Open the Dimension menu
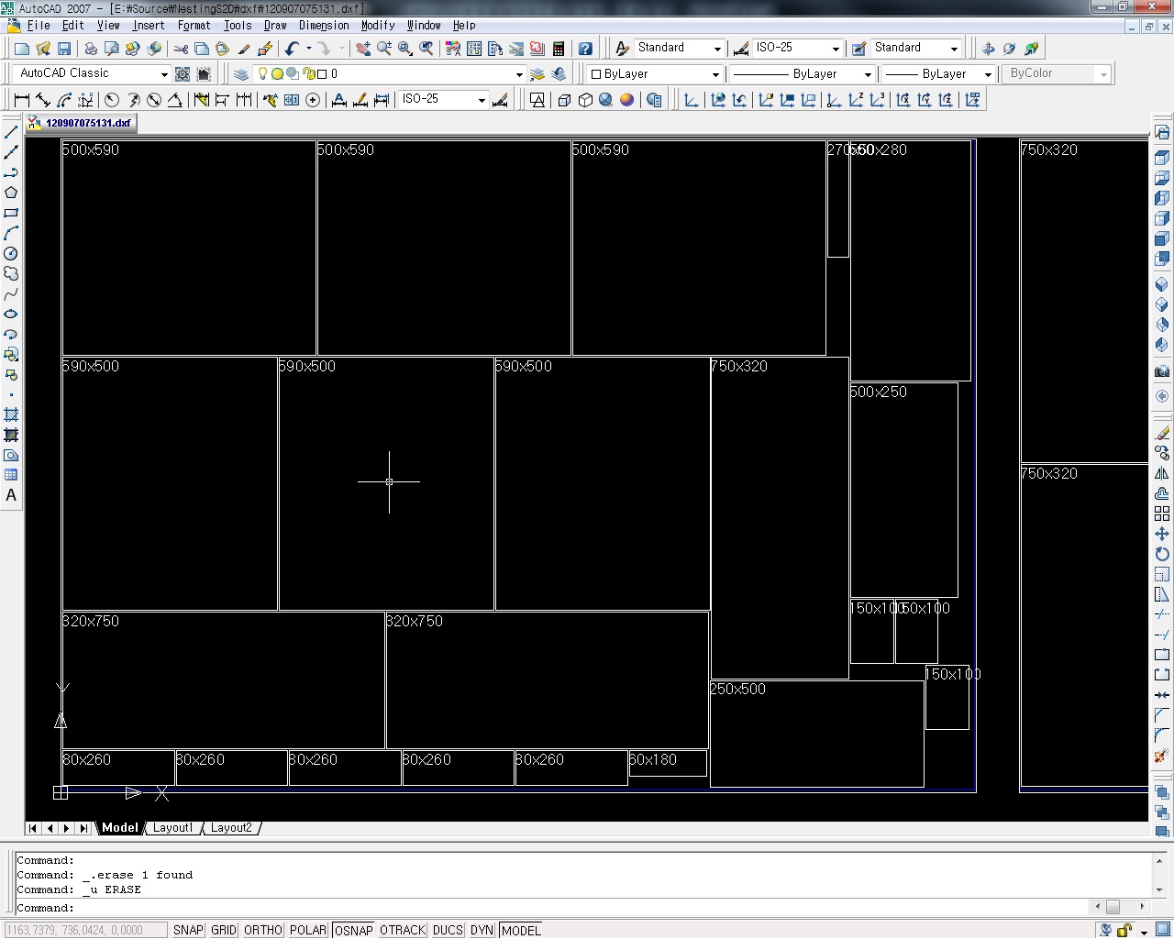Viewport: 1174px width, 939px height. (324, 26)
